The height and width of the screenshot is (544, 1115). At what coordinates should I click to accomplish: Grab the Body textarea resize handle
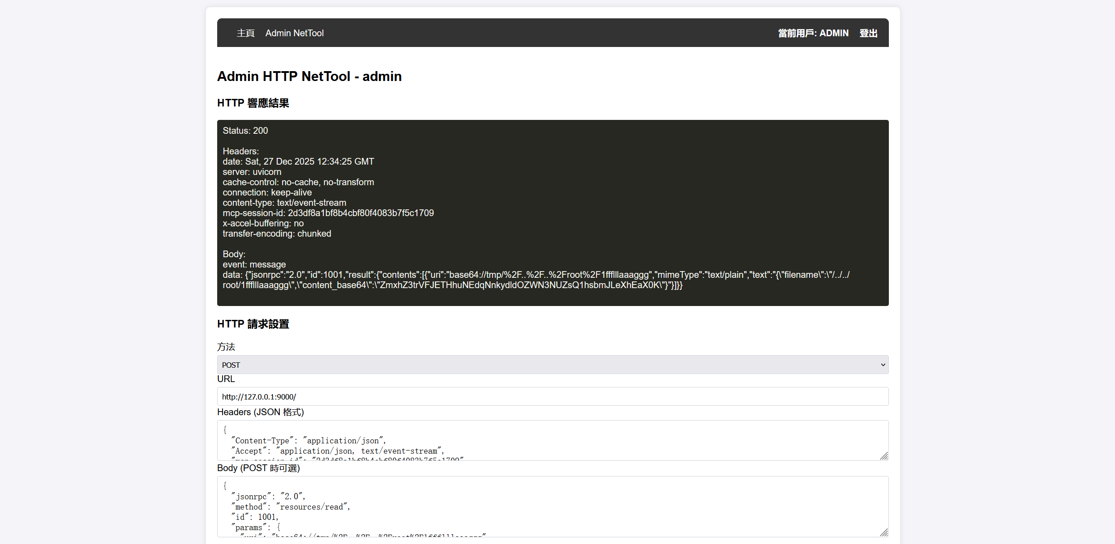(884, 532)
